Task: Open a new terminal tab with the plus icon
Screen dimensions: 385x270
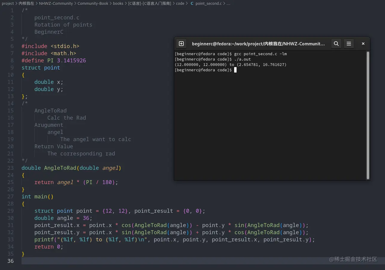Action: pyautogui.click(x=181, y=44)
